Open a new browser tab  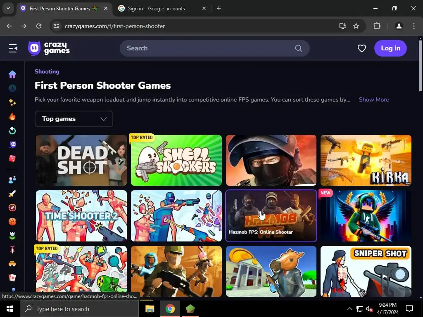(x=219, y=8)
